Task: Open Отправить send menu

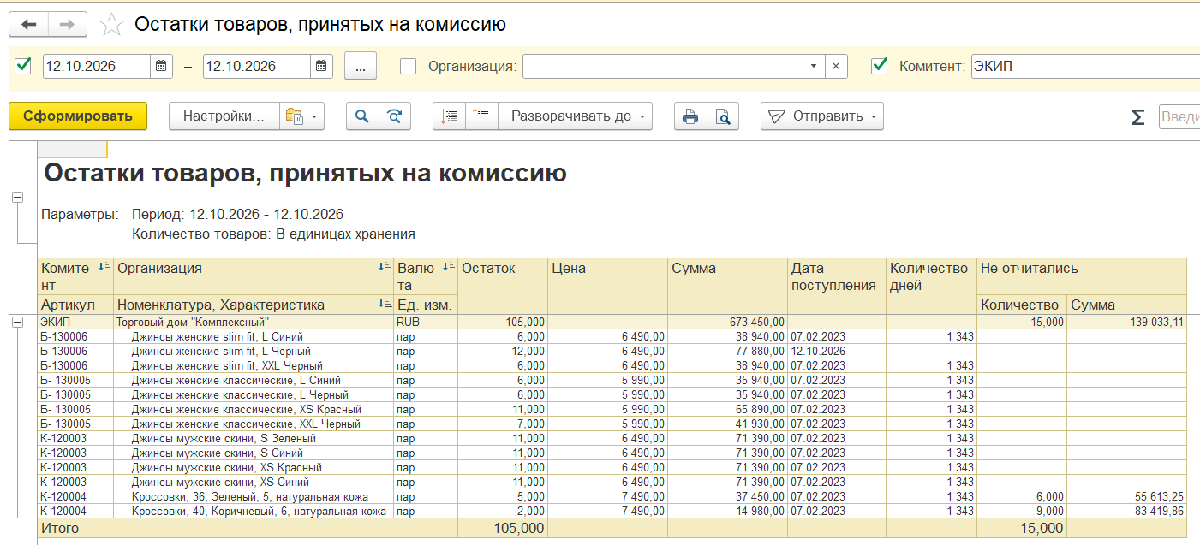Action: tap(822, 116)
